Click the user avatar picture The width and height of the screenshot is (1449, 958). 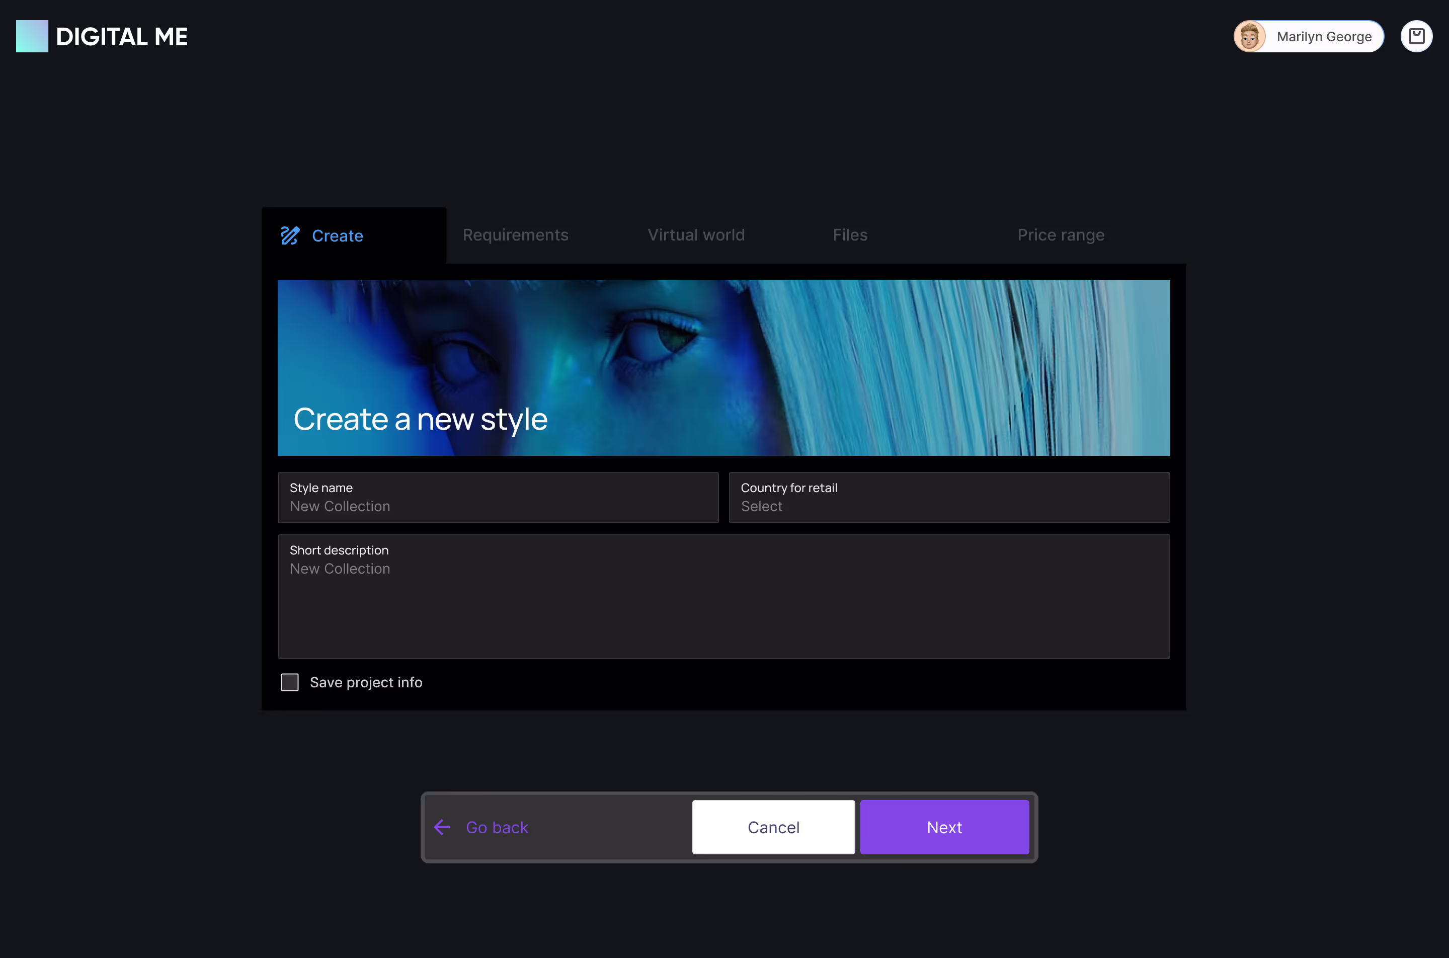1249,37
